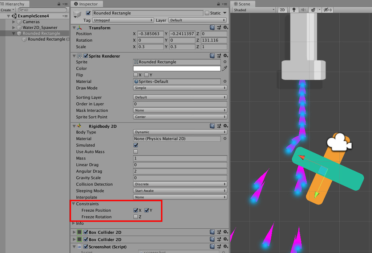Check Freeze Rotation Z
372x253 pixels.
(x=136, y=216)
